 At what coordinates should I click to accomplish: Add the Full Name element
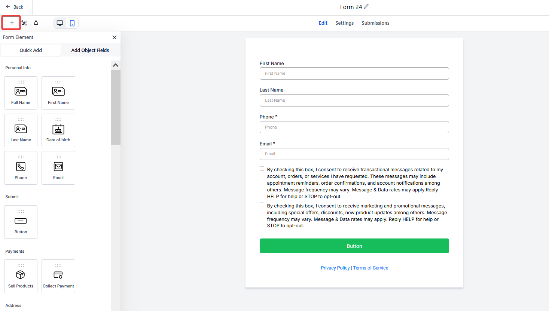click(21, 93)
